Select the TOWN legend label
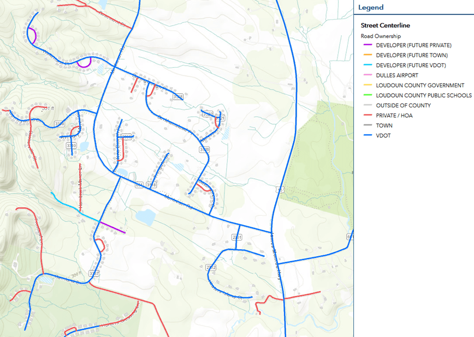 pyautogui.click(x=384, y=125)
